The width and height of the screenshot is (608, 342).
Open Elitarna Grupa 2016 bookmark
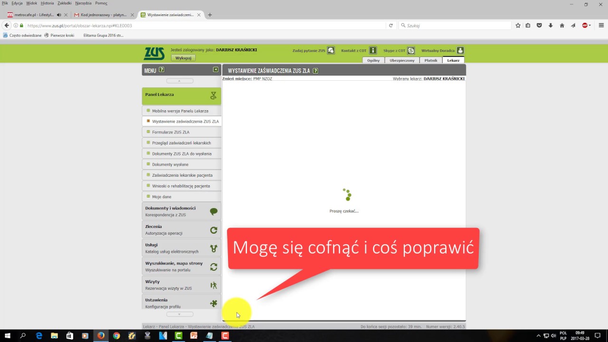[104, 35]
